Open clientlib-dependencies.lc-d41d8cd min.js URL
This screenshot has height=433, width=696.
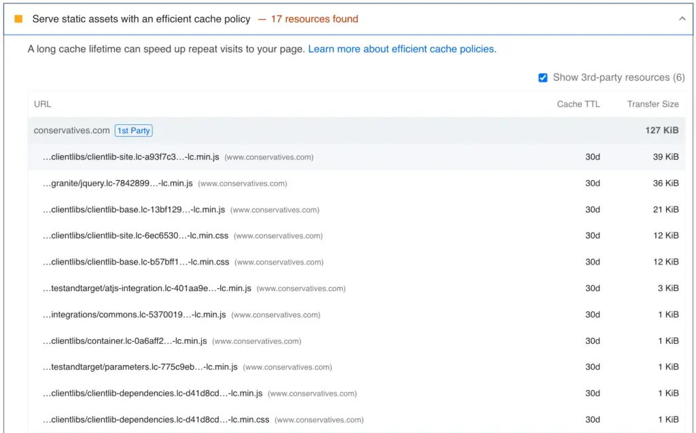pos(152,394)
